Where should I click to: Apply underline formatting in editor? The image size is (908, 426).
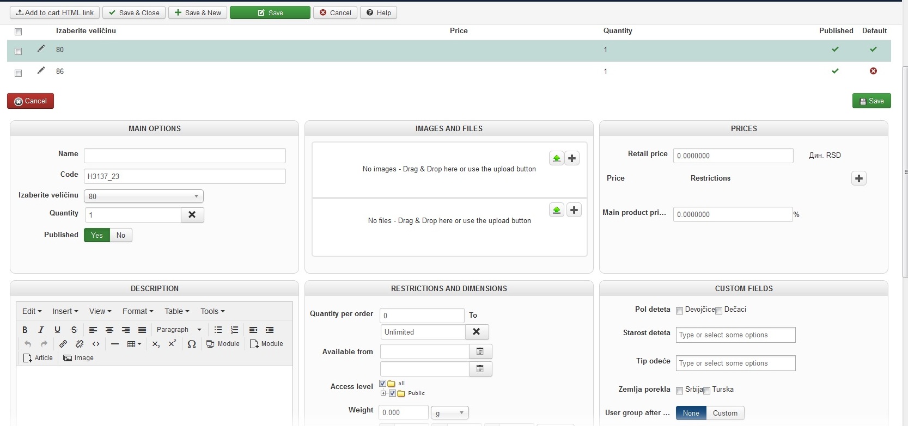point(57,330)
